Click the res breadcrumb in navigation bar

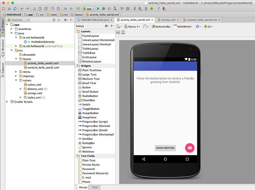64,15
